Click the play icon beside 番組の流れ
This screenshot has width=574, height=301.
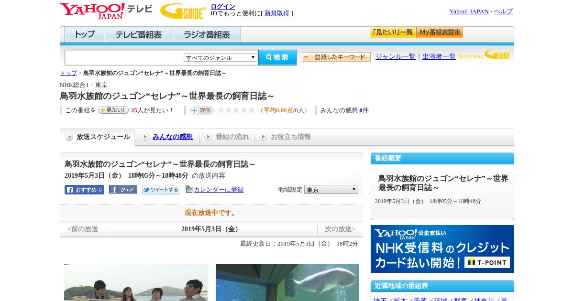tap(208, 137)
